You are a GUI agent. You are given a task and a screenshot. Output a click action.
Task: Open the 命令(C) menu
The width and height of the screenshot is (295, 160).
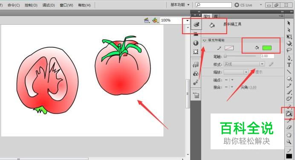click(x=14, y=5)
